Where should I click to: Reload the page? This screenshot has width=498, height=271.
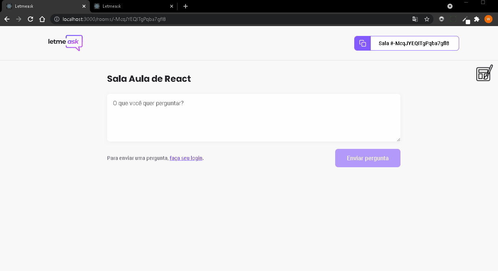point(30,19)
